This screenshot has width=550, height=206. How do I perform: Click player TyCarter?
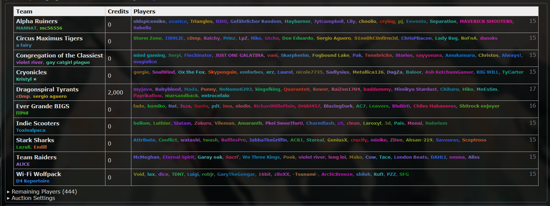click(x=513, y=72)
